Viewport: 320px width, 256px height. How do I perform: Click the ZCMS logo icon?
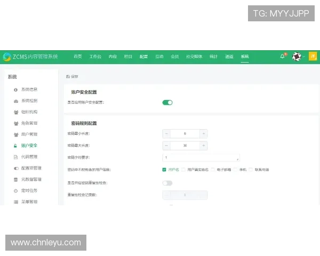click(7, 57)
